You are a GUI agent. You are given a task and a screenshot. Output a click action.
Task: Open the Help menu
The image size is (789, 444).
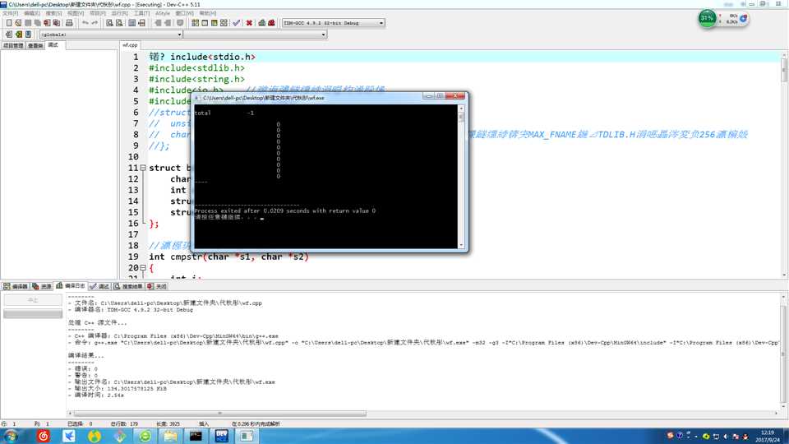coord(207,13)
